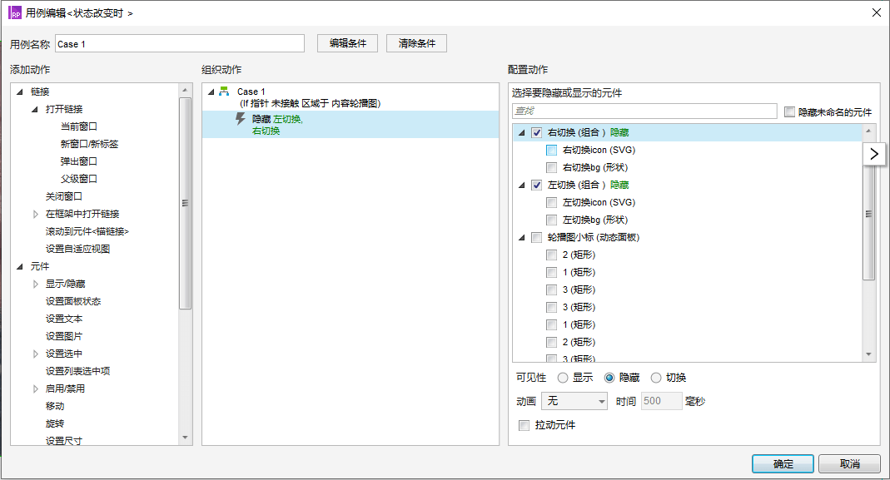Click 添加动作 scrollbar up arrow
The width and height of the screenshot is (890, 480).
(x=185, y=90)
